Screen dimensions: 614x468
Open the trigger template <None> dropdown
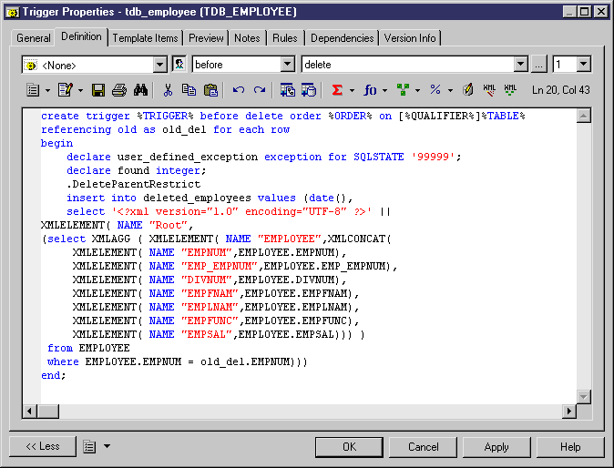pos(159,65)
